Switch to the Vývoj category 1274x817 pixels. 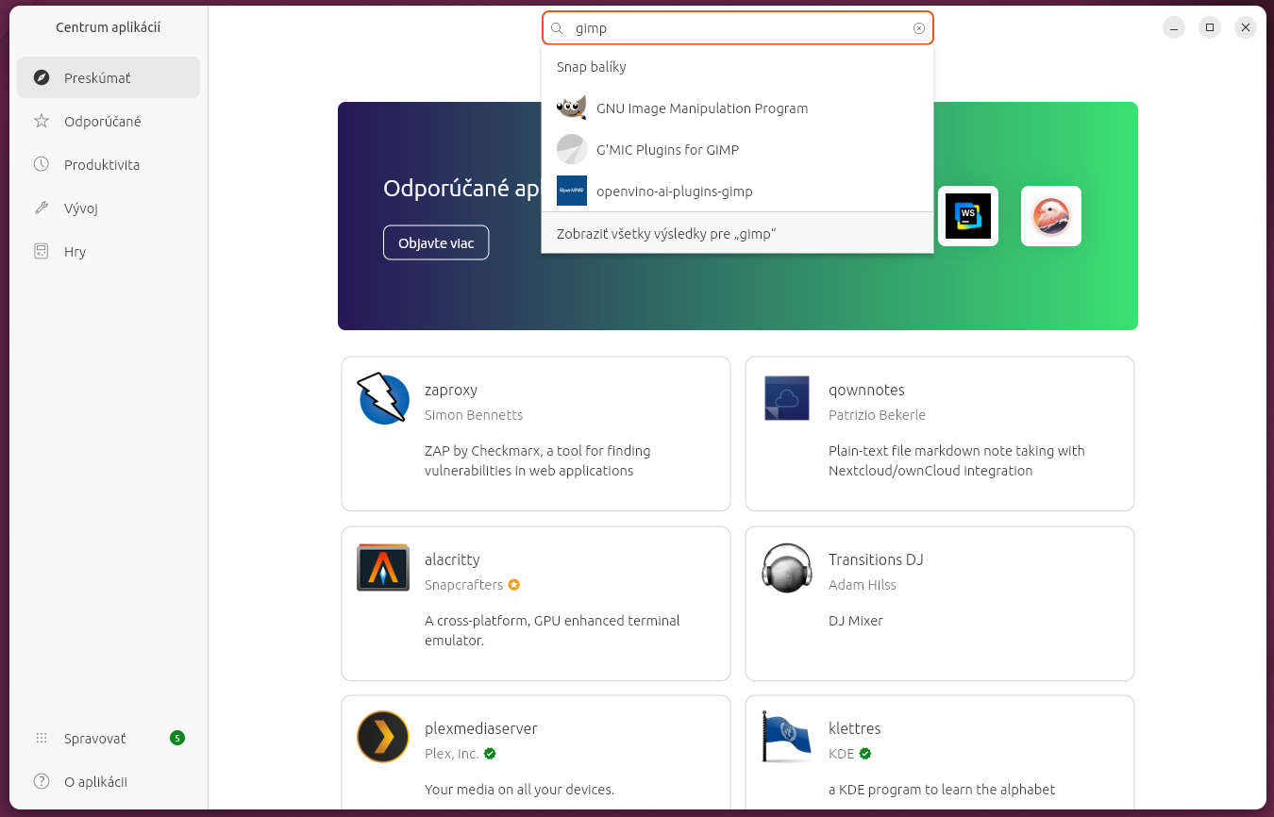pyautogui.click(x=109, y=208)
